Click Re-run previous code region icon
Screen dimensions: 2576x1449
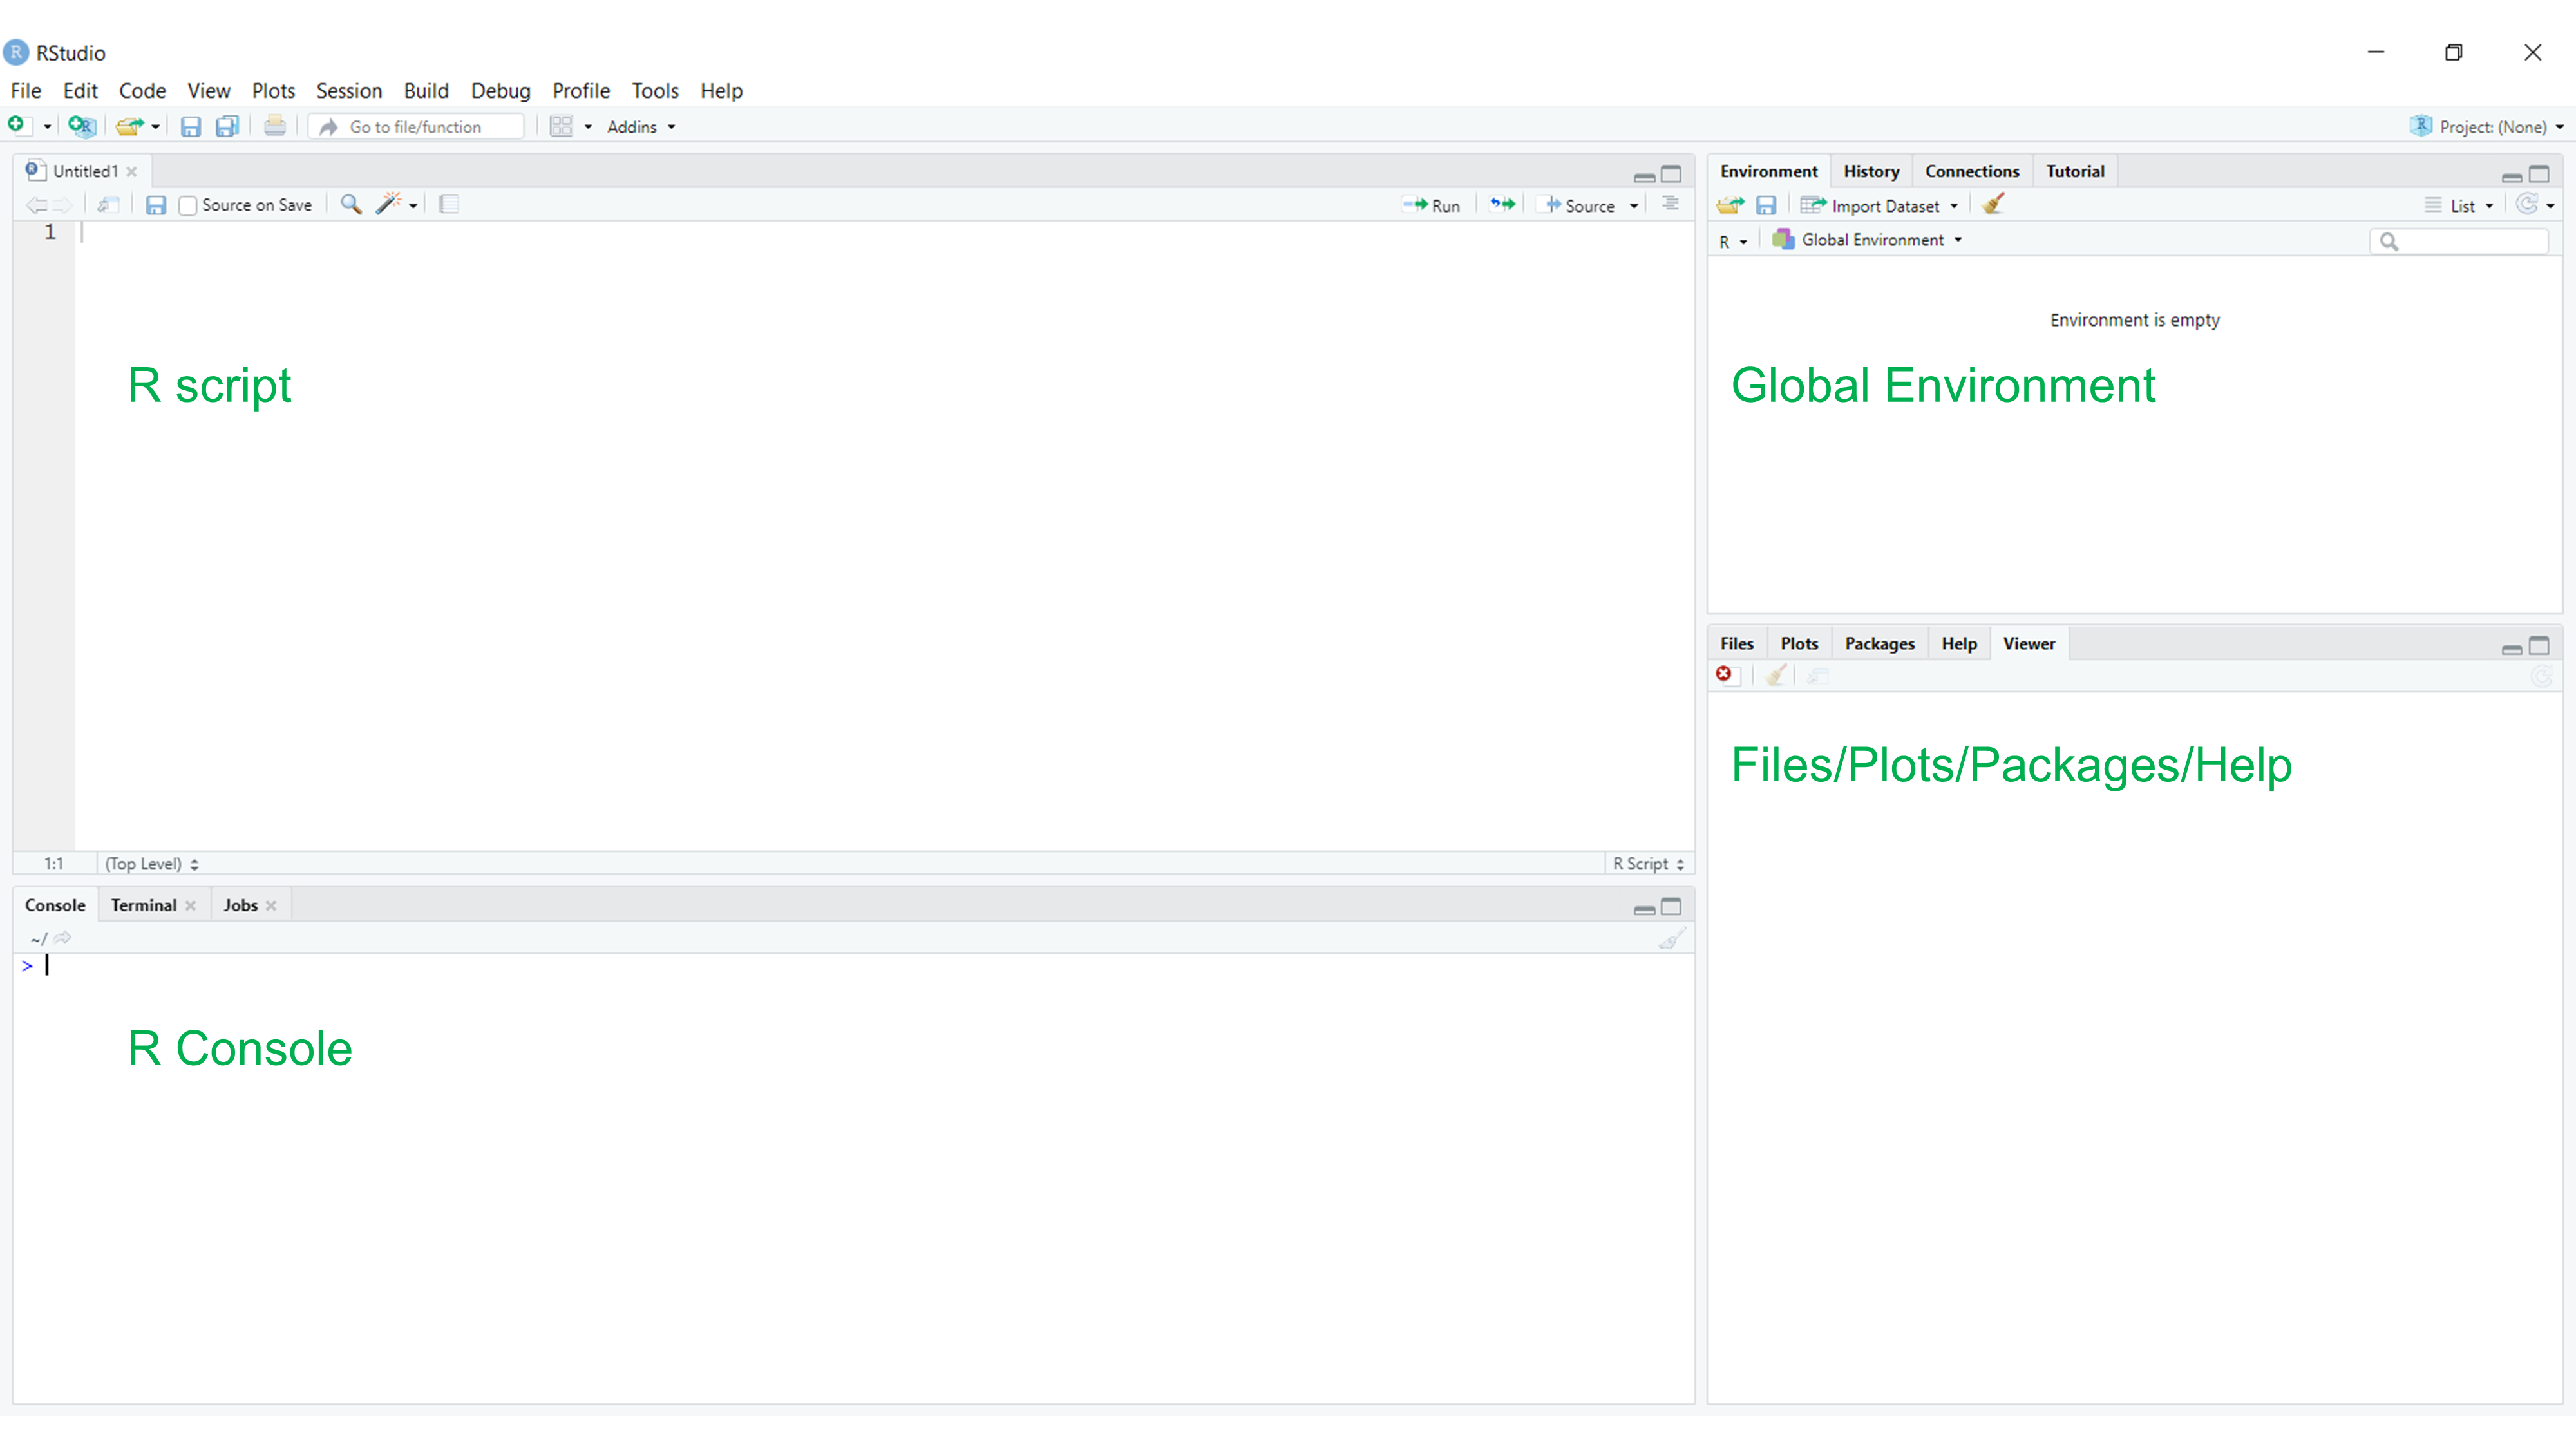(x=1502, y=204)
